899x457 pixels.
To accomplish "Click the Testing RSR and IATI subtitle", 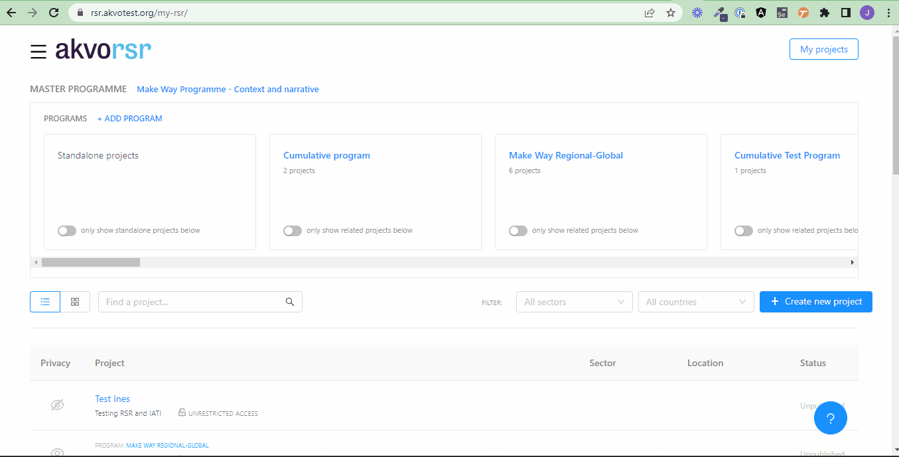I will (128, 413).
